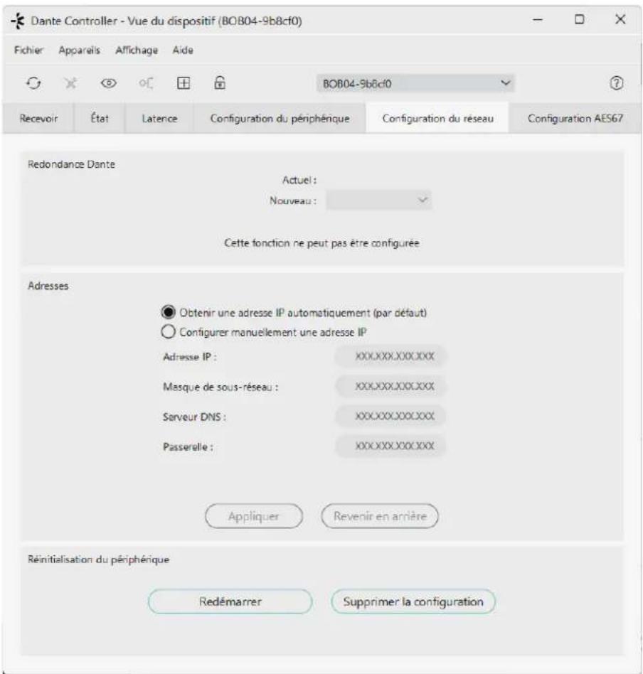
Task: Click the 'Redondance Dante' section label
Action: click(71, 164)
